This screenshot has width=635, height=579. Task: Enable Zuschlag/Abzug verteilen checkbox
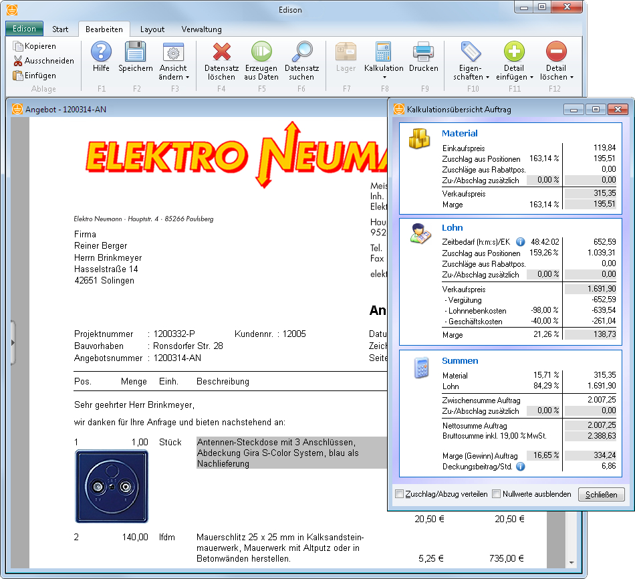[x=400, y=494]
